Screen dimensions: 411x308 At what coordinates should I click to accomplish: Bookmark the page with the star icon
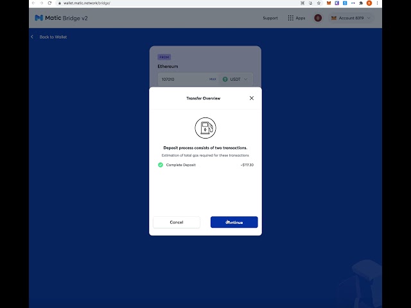click(319, 3)
